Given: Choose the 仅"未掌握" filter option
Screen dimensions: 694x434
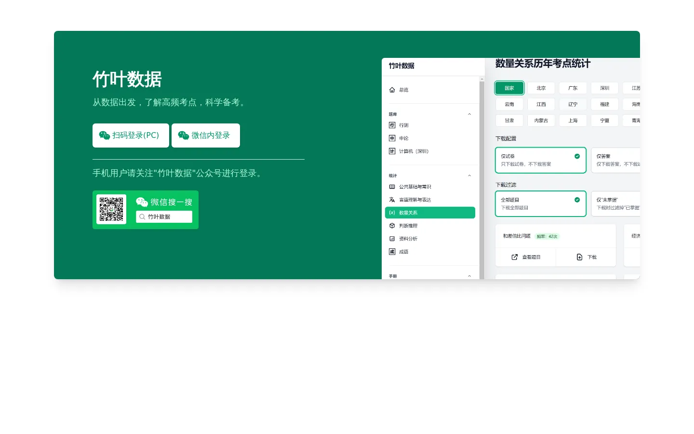Looking at the screenshot, I should coord(616,203).
